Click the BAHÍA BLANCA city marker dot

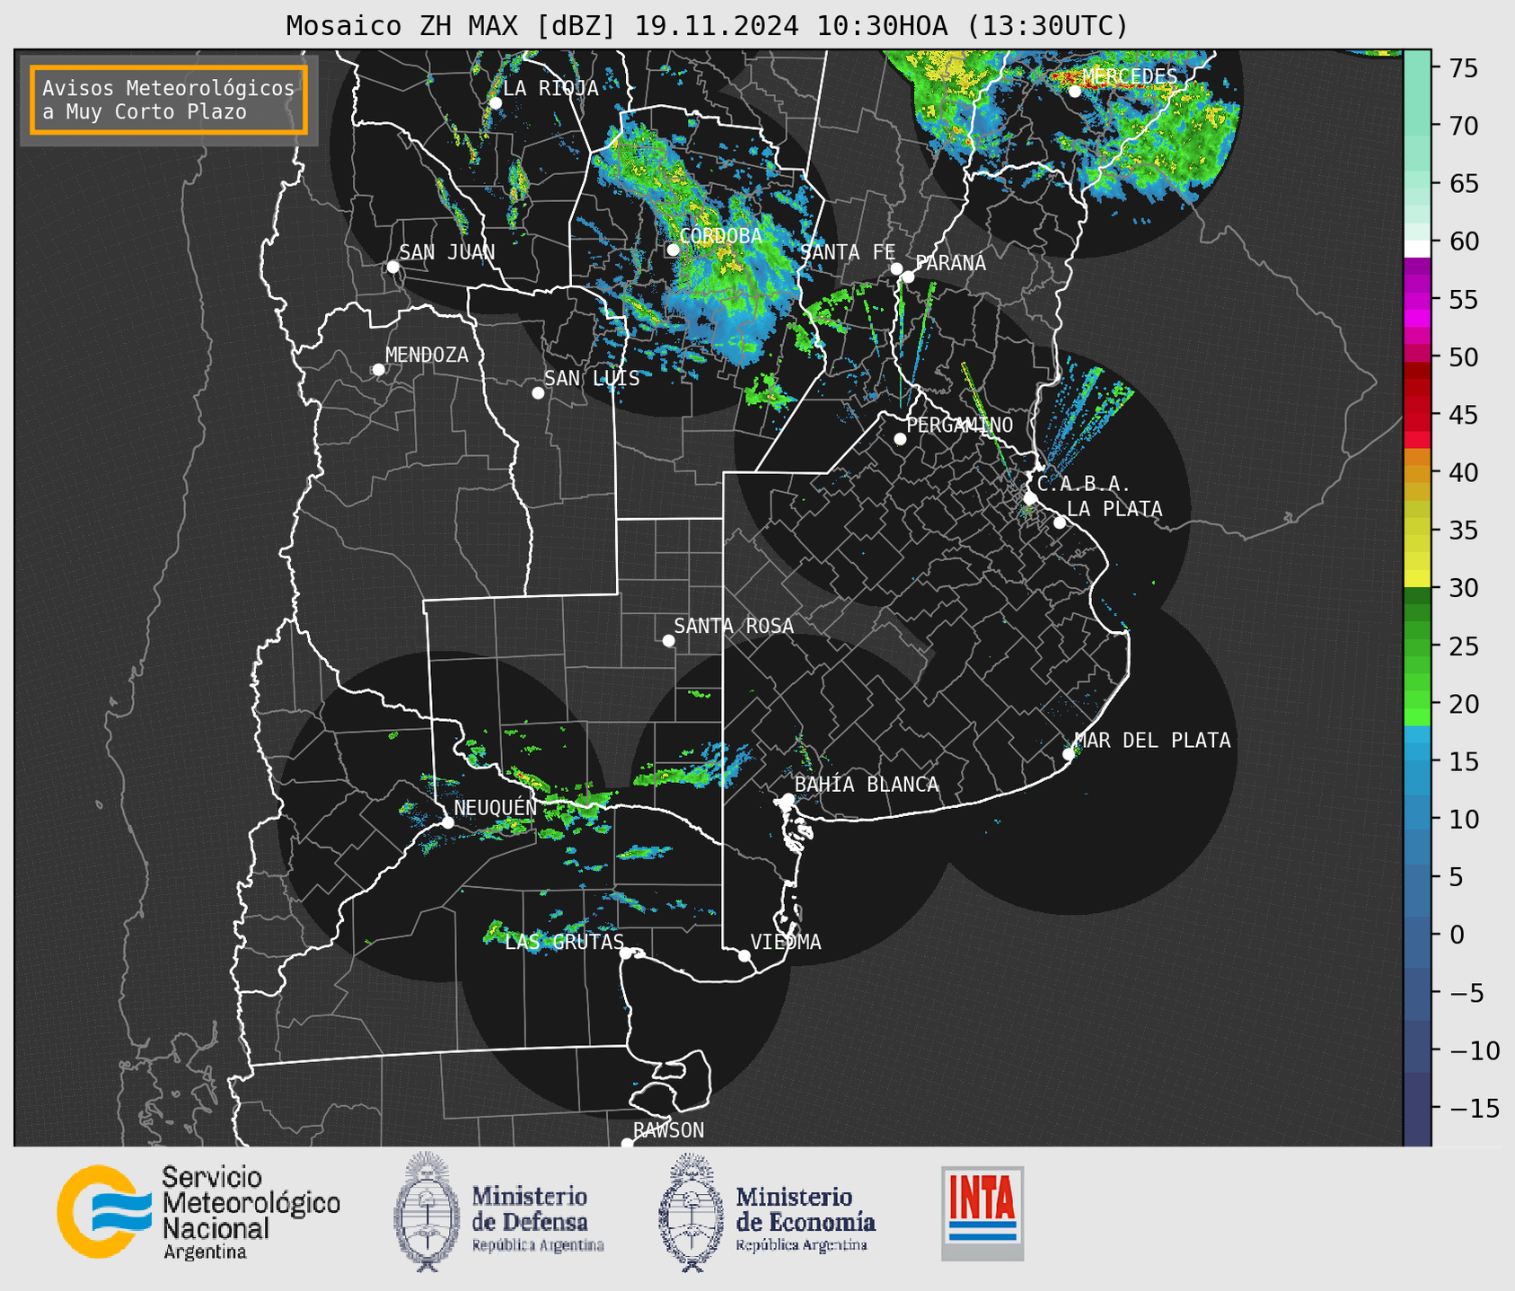pos(788,799)
